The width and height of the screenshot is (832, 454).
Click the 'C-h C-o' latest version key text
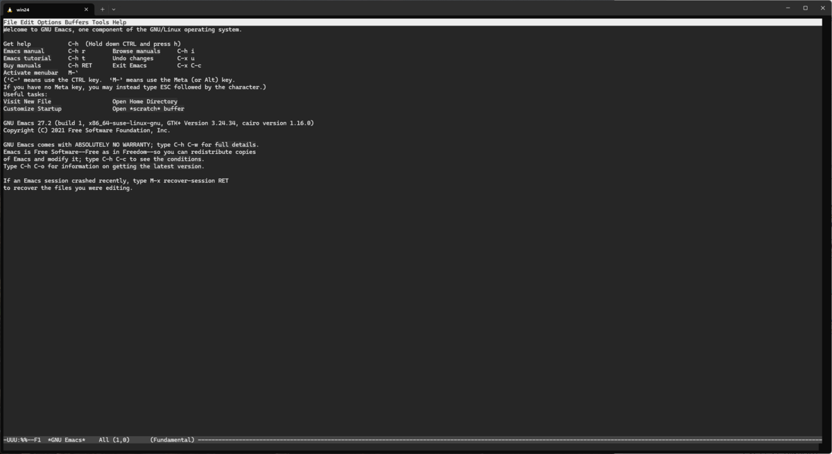[34, 166]
